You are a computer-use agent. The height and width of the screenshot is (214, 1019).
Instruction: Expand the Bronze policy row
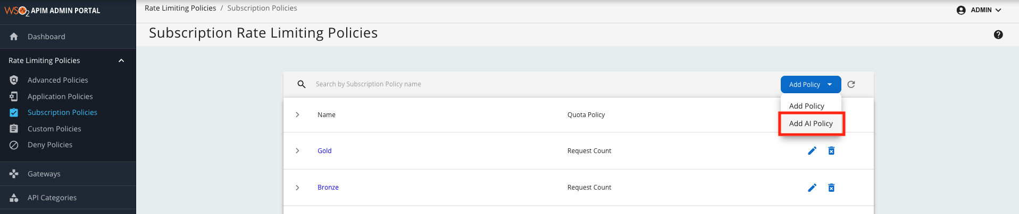point(297,188)
